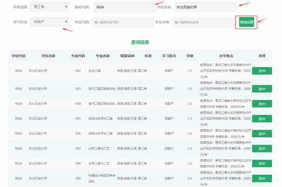Click the 院校代码 field containing 9004
The image size is (282, 187).
pos(125,7)
